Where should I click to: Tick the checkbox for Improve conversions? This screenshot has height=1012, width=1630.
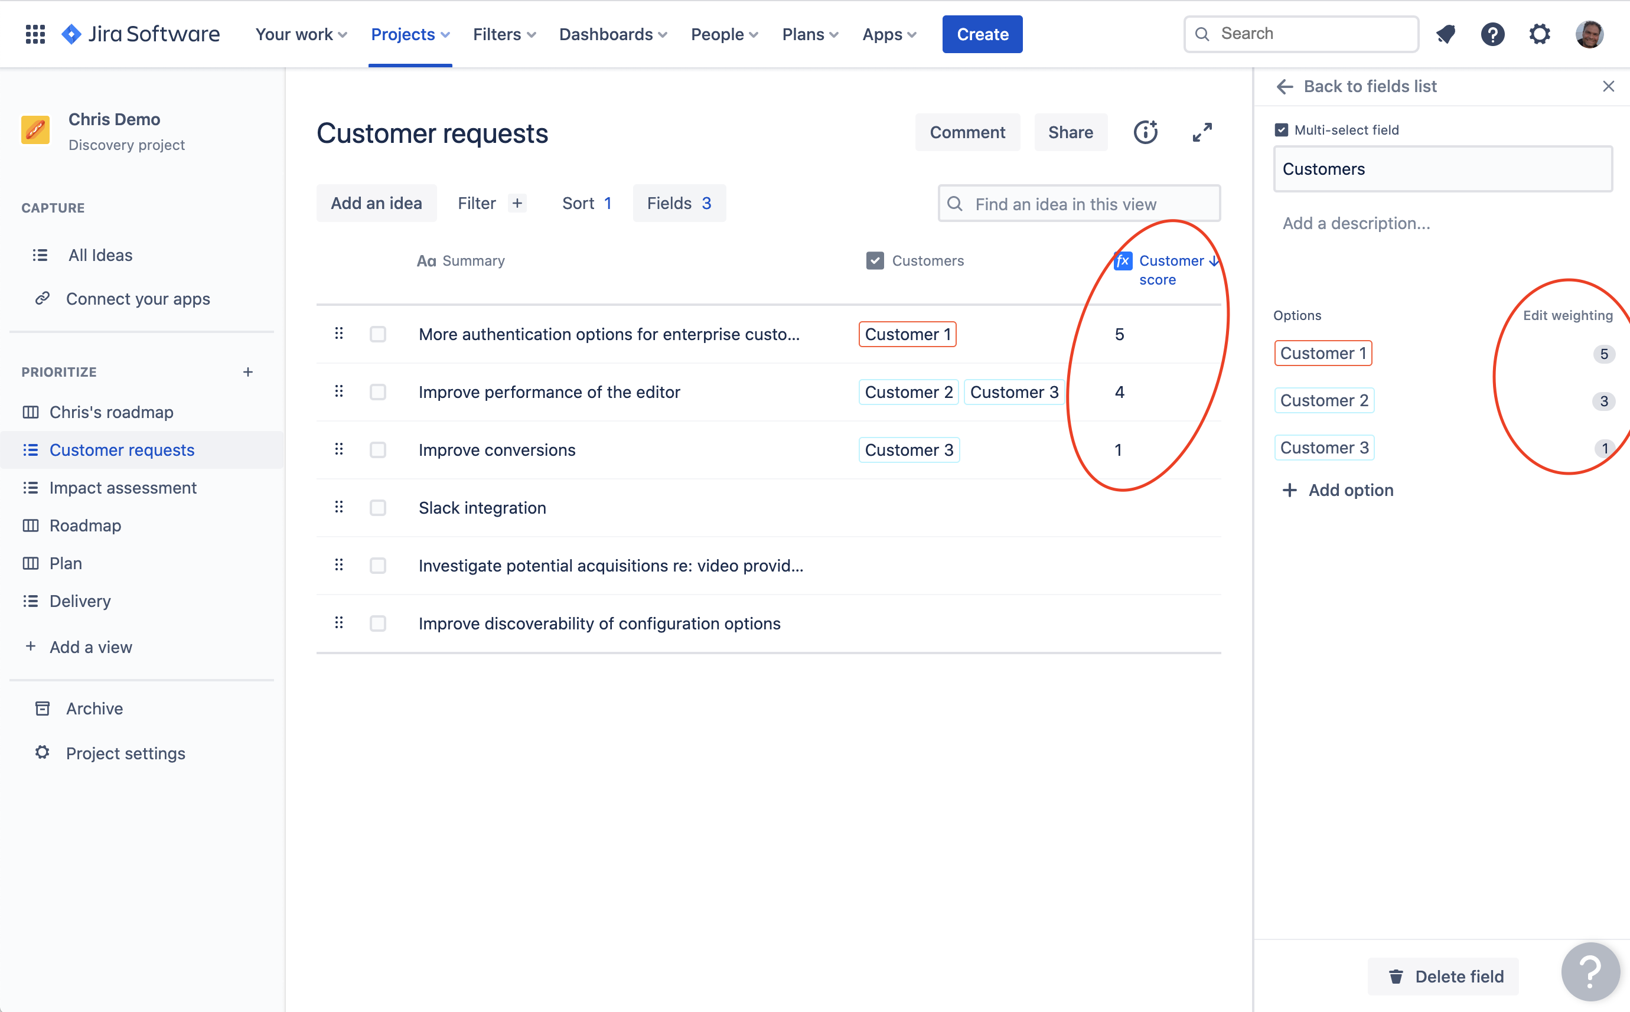[x=378, y=450]
